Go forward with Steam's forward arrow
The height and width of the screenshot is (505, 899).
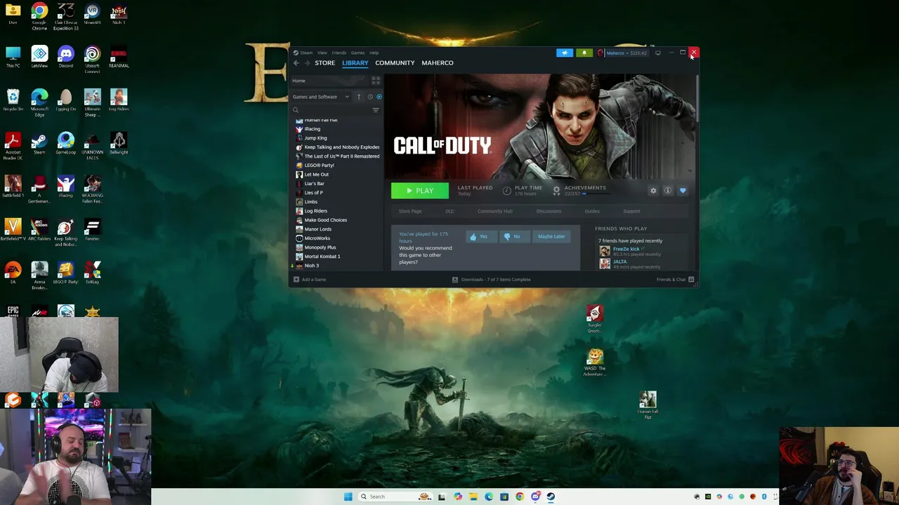tap(307, 63)
